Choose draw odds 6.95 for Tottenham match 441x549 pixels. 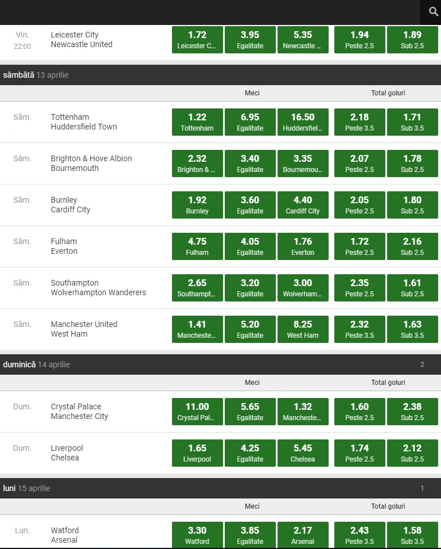click(x=250, y=122)
